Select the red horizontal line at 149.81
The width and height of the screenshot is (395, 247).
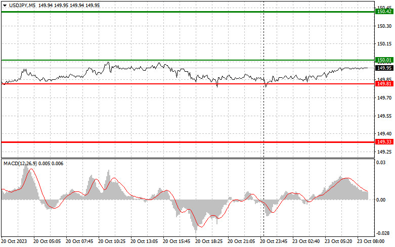188,84
